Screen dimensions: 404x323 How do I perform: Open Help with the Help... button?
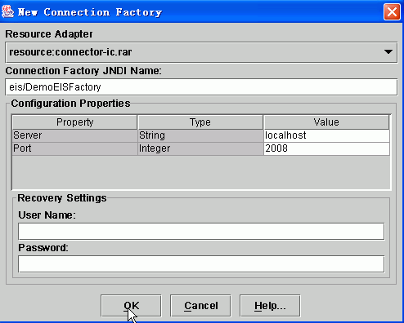(270, 306)
